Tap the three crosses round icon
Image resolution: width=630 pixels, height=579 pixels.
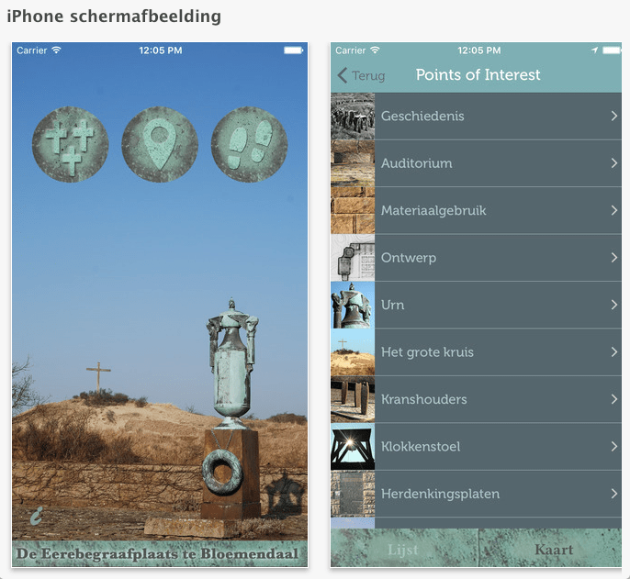(71, 145)
